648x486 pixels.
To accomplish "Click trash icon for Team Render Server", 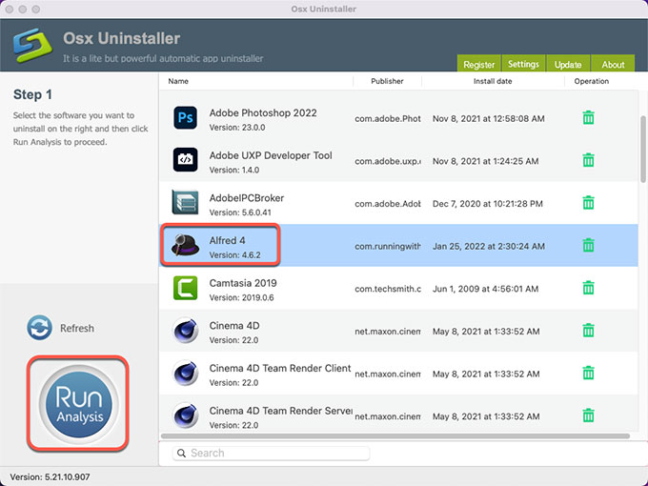I will pos(589,415).
